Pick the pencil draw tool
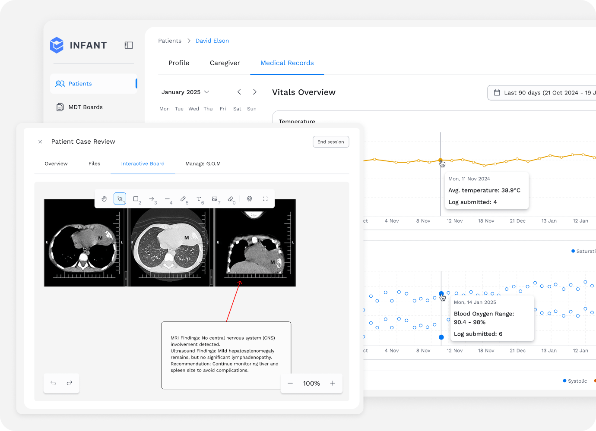Screen dimensions: 596x431 tap(183, 199)
